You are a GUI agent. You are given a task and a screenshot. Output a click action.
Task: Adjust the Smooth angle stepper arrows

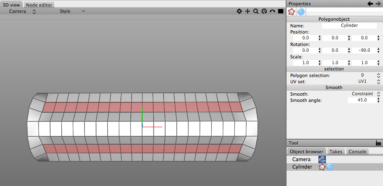[x=378, y=100]
